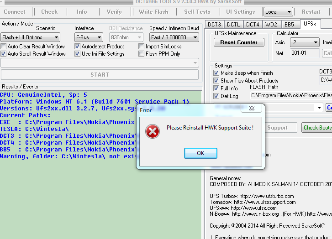Open the BSI Resistance 830ohm dropdown
Viewport: 332px width, 239px height.
[126, 37]
